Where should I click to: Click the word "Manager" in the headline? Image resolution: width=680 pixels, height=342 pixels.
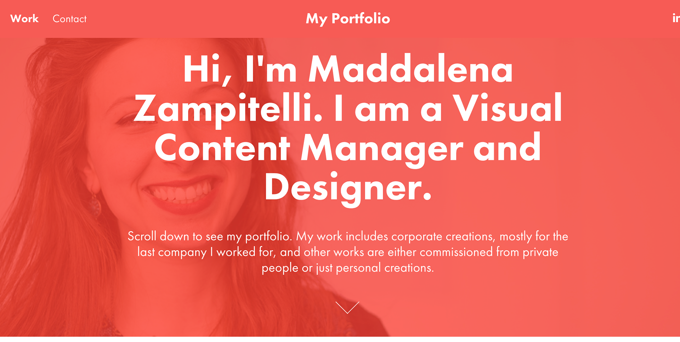tap(382, 149)
